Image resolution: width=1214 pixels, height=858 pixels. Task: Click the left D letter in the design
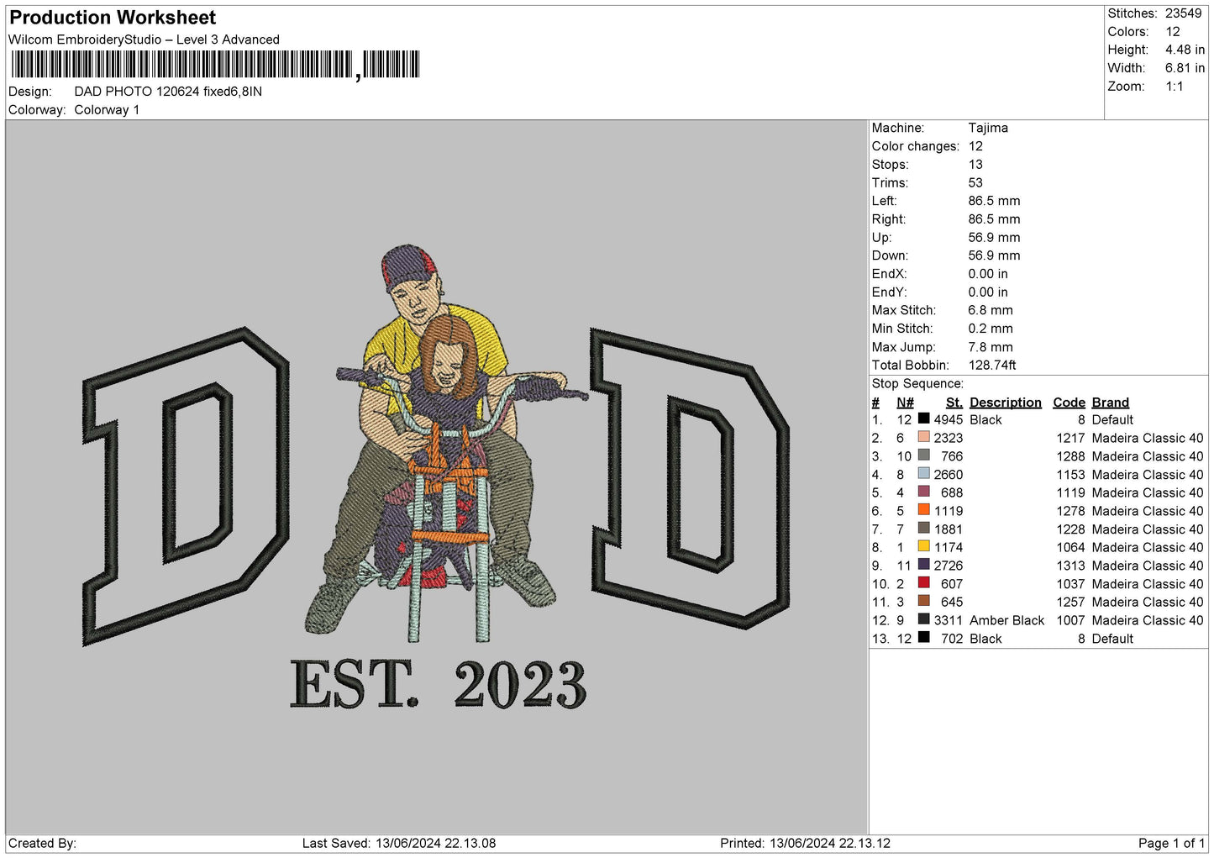tap(186, 486)
